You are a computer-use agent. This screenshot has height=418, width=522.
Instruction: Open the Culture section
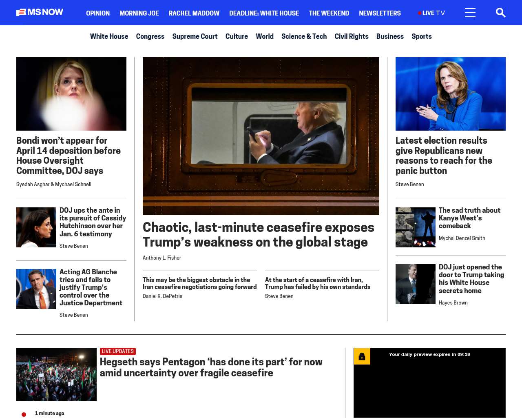click(x=237, y=36)
